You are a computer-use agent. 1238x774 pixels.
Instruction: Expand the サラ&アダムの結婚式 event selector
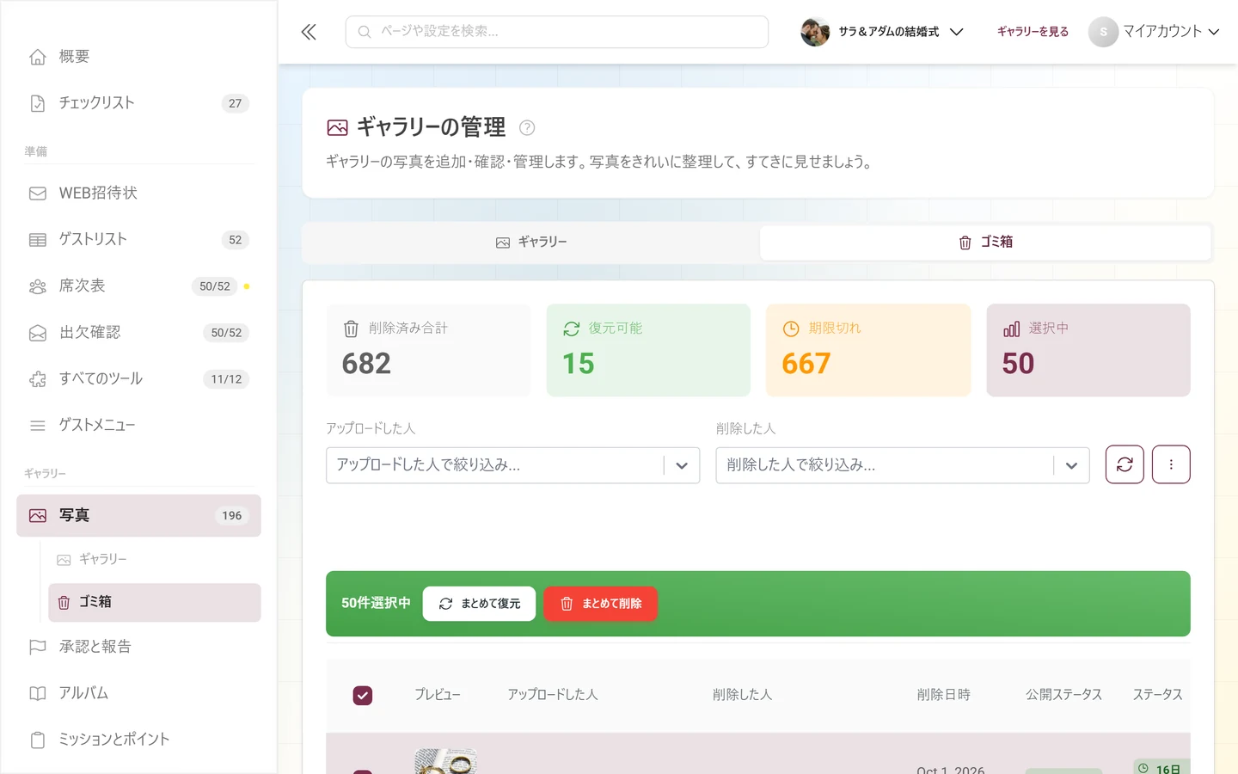pos(882,32)
